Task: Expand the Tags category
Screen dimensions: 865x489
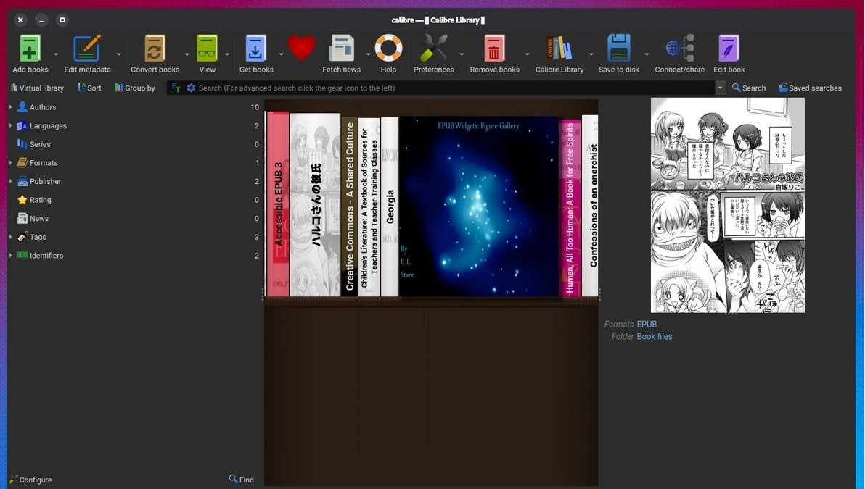Action: click(10, 237)
